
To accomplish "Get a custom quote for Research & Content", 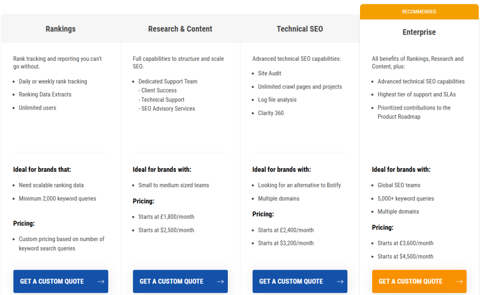I will (x=172, y=281).
